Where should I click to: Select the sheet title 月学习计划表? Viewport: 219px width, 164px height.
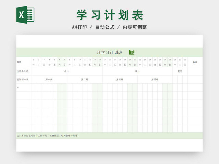[109, 53]
